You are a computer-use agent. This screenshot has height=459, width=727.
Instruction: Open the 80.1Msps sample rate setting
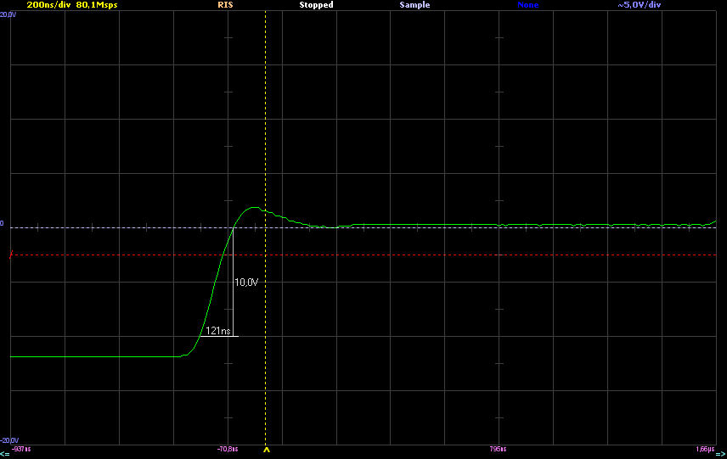pyautogui.click(x=96, y=5)
